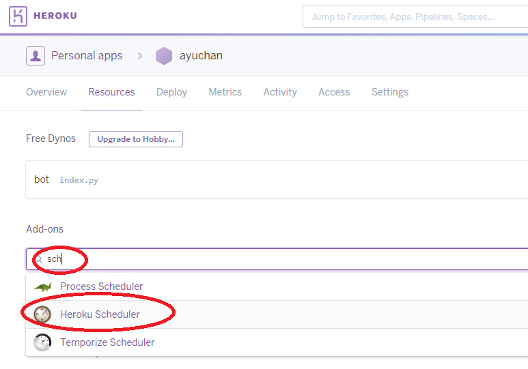Open the Overview tab

(x=46, y=92)
